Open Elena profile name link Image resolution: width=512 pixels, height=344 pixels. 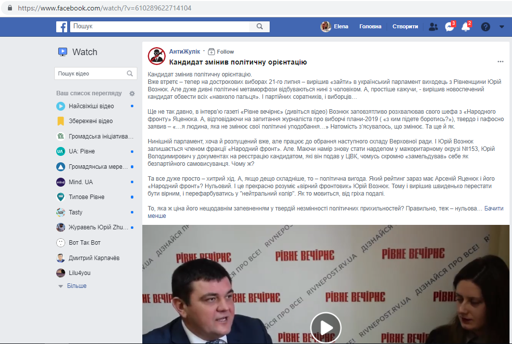(x=341, y=27)
